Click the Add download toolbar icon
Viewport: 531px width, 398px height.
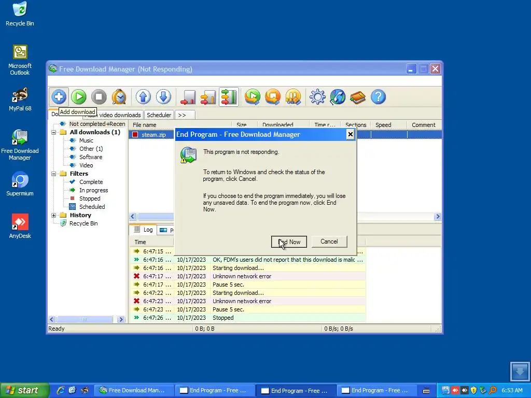[x=59, y=97]
